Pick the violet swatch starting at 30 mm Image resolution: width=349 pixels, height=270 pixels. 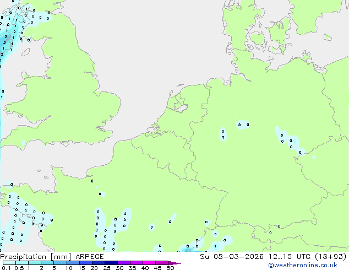(124, 263)
